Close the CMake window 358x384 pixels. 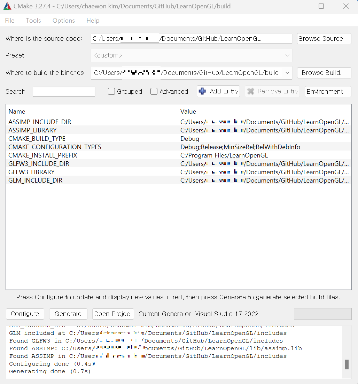pyautogui.click(x=346, y=6)
